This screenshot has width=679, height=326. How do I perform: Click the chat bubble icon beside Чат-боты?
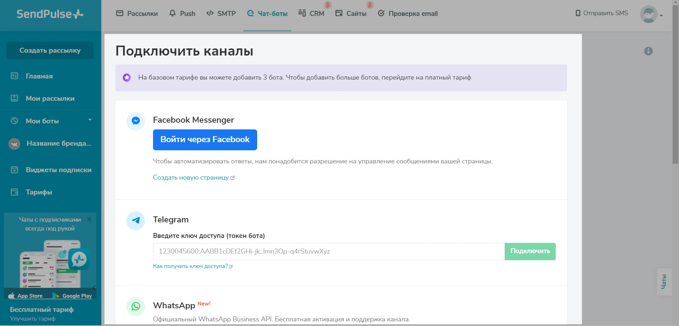point(250,13)
